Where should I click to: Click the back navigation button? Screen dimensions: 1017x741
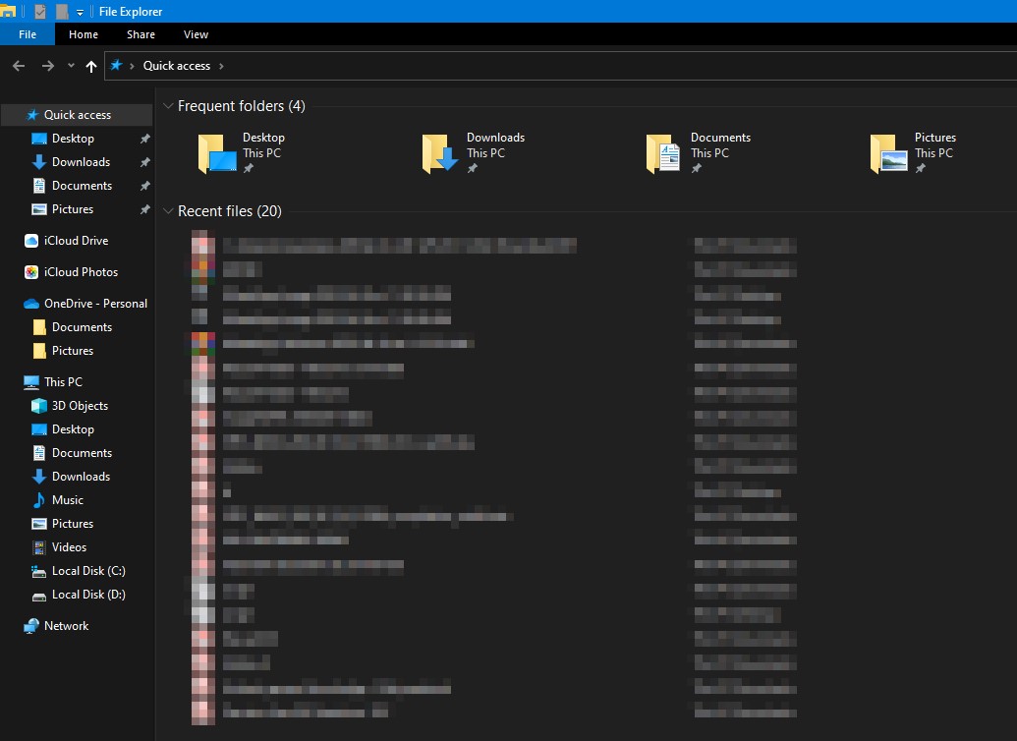point(18,65)
